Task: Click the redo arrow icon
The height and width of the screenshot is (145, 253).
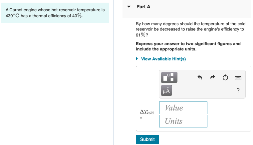Action: click(213, 78)
